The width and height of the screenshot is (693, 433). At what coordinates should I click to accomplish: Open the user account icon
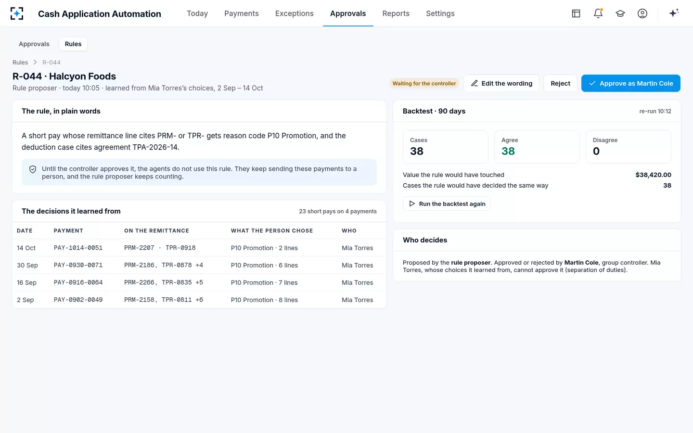click(x=642, y=13)
